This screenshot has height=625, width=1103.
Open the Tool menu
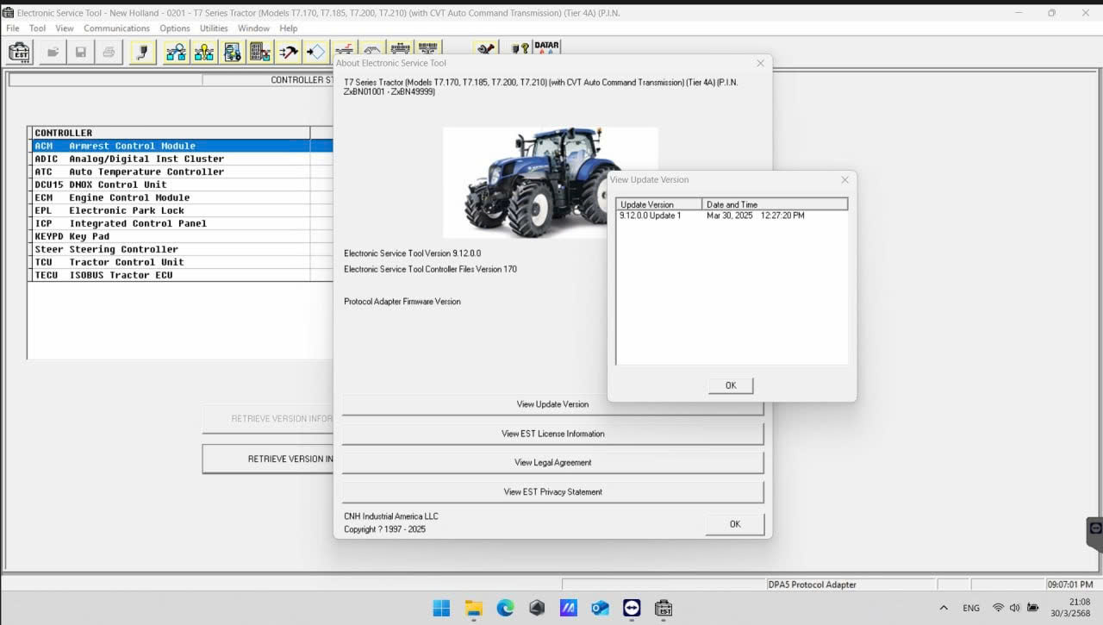(37, 28)
